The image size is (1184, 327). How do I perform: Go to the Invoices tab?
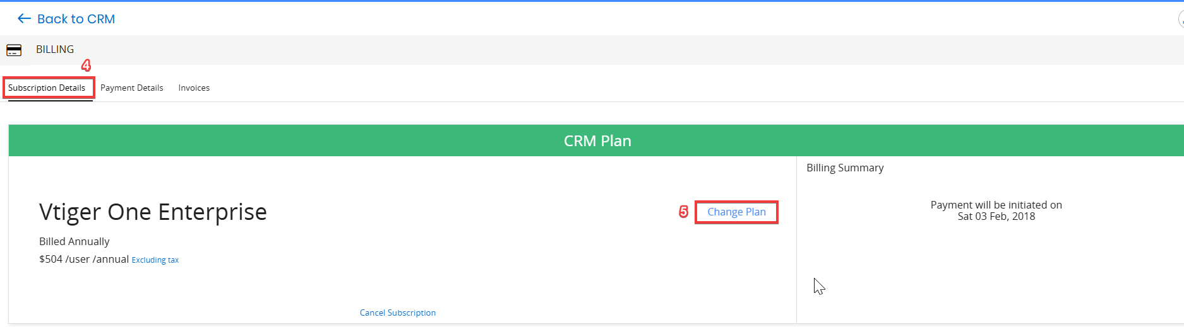point(194,88)
